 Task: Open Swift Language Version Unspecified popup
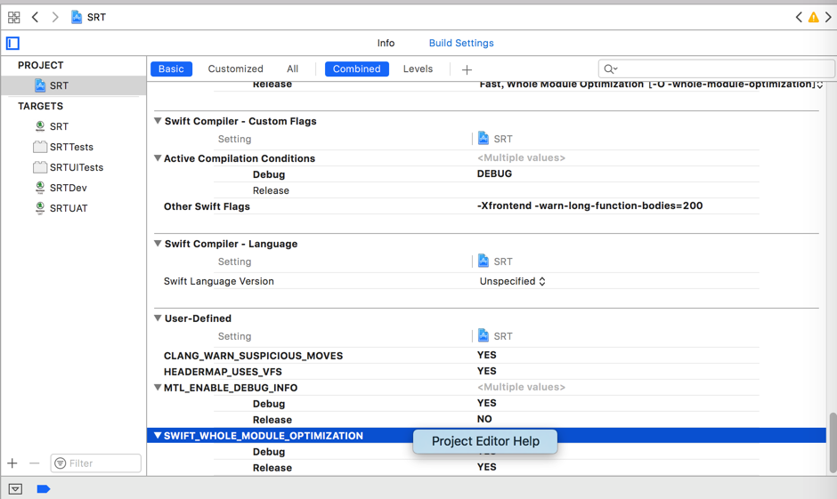click(x=513, y=281)
